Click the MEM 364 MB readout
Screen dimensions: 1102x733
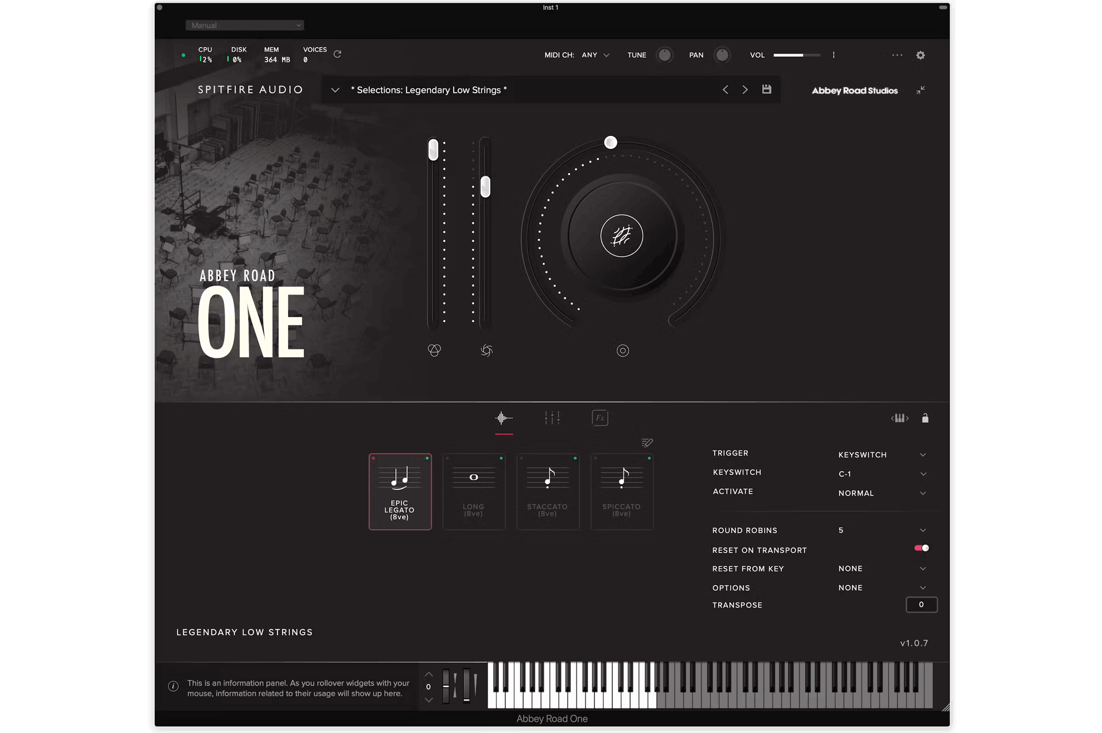277,55
